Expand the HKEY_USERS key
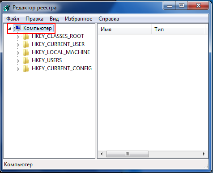Viewport: 213px width, 173px height. (18, 61)
